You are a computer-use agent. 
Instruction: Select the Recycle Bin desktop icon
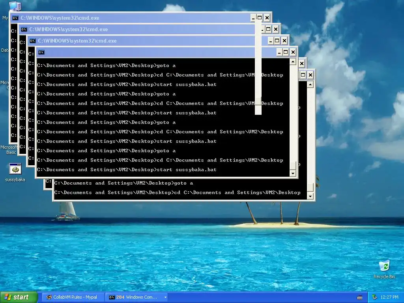384,269
